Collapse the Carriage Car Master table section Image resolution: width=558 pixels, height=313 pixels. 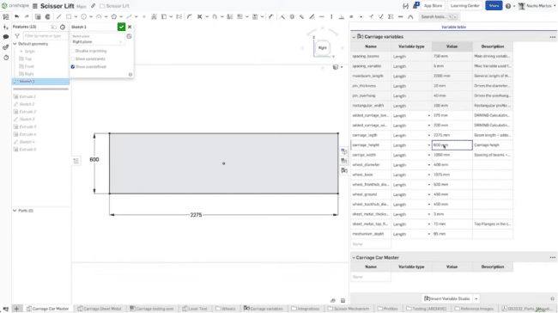click(x=354, y=257)
